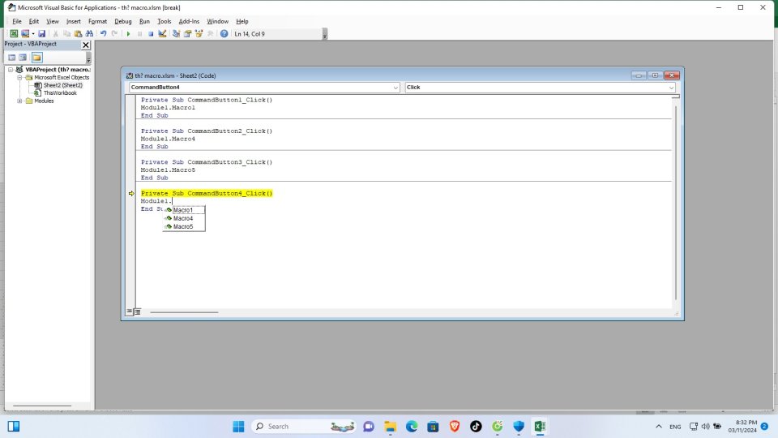Click the View Microsoft Excel toolbar icon

[14, 34]
